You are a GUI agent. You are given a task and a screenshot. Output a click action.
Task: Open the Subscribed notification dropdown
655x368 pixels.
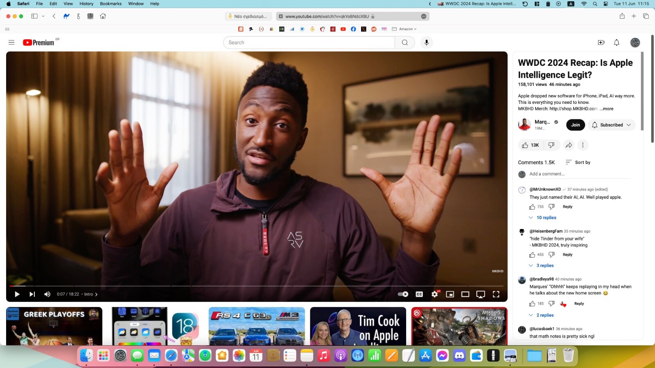[612, 125]
